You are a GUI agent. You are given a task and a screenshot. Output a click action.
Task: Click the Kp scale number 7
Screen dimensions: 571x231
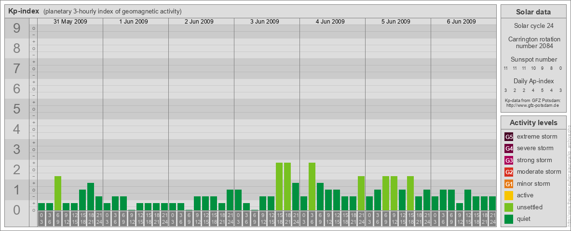(x=16, y=68)
